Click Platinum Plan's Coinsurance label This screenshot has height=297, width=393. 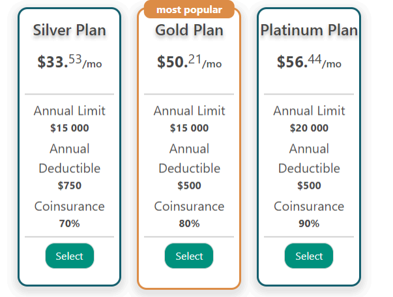click(x=309, y=207)
